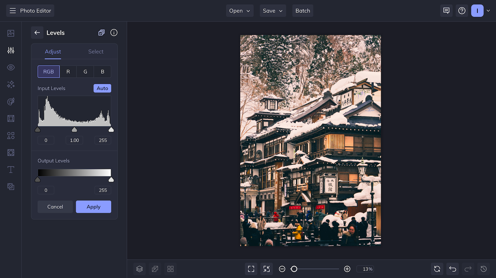Open the hamburger menu next to Photo Editor
Image resolution: width=496 pixels, height=278 pixels.
(13, 11)
